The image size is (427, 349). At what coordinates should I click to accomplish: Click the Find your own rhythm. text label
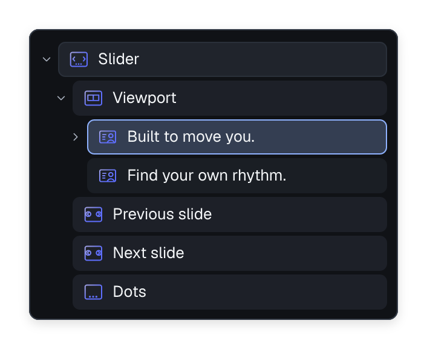[207, 176]
